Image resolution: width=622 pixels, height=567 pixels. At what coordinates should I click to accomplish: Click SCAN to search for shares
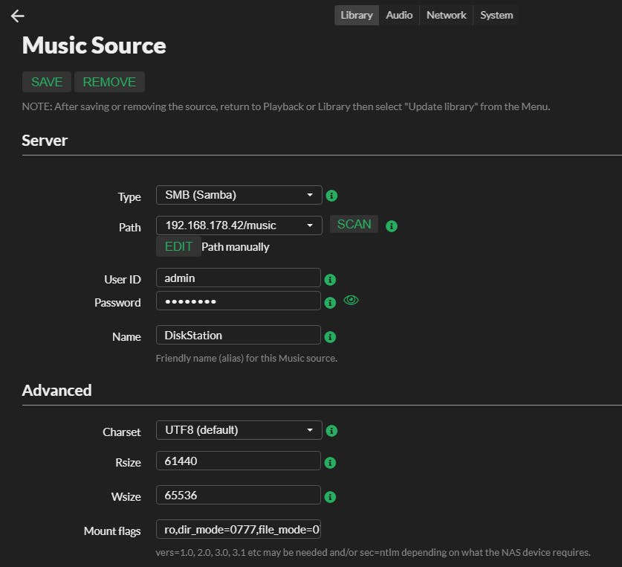[x=354, y=224]
